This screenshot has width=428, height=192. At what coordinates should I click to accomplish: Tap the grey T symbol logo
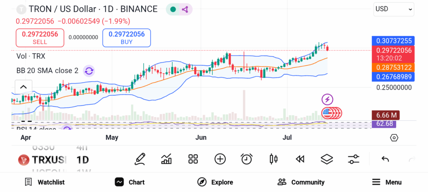[x=21, y=9]
